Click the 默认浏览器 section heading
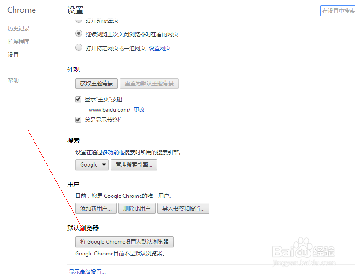Viewport: 355px width, 275px height. tap(83, 228)
